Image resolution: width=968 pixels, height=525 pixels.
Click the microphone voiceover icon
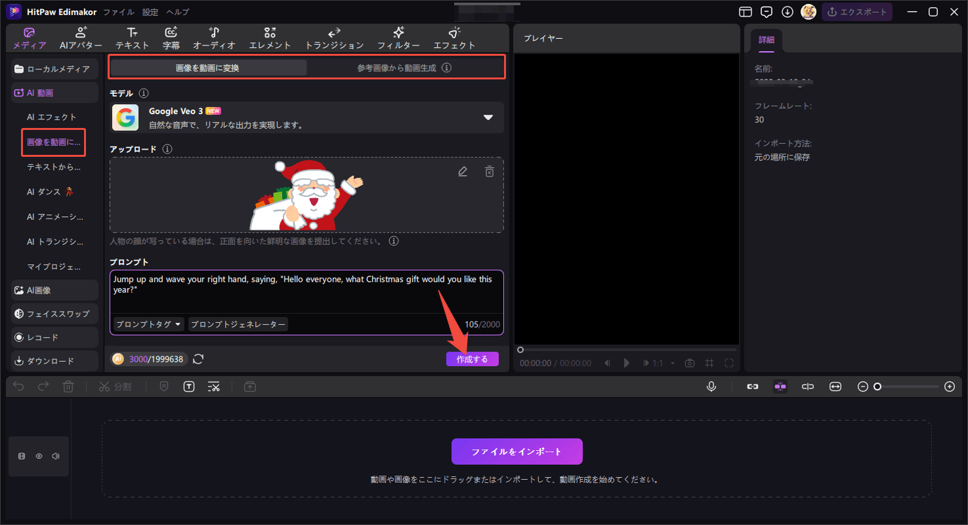[x=711, y=387]
